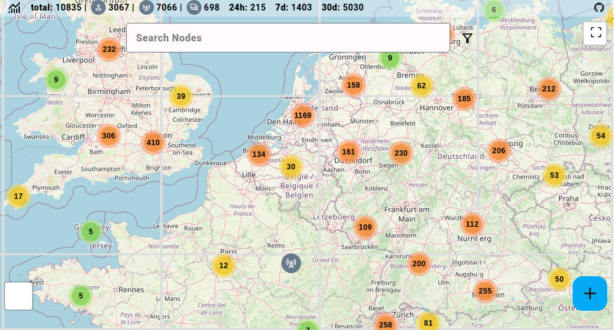Viewport: 614px width, 330px height.
Task: Open the statistics chart icon
Action: 14,8
